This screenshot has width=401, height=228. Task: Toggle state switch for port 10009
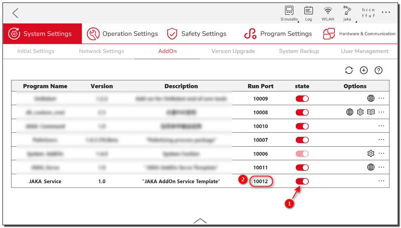(x=302, y=99)
